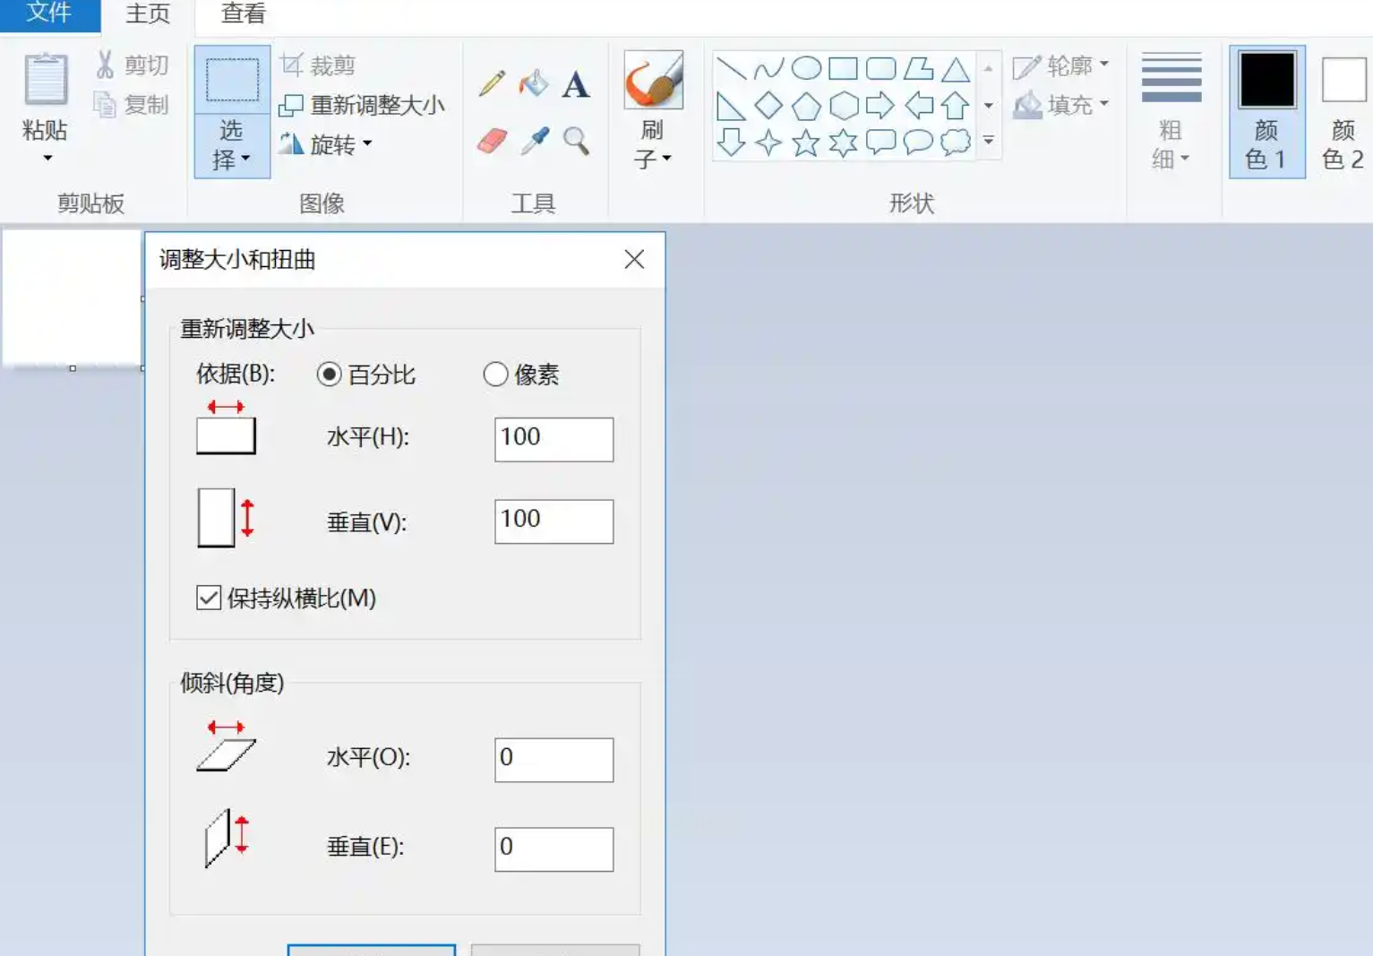Screen dimensions: 1373x956
Task: Select the Eraser tool
Action: point(492,141)
